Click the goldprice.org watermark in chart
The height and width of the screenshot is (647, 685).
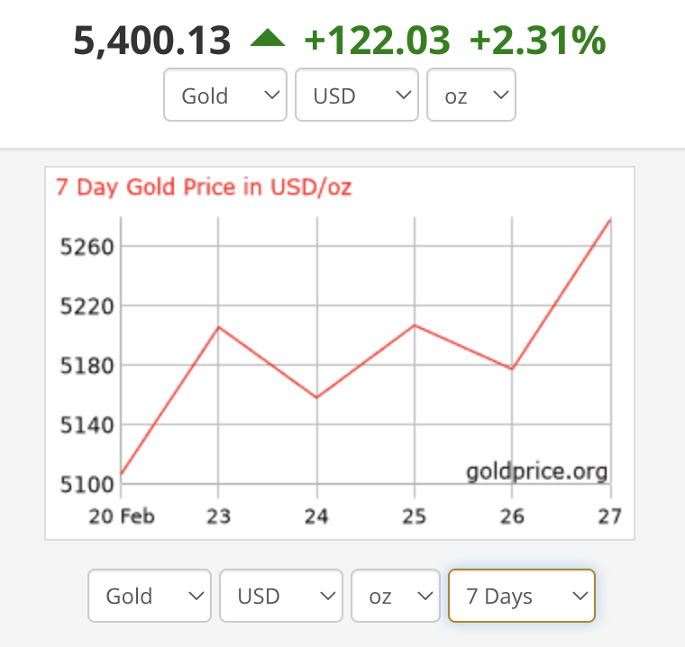[536, 471]
